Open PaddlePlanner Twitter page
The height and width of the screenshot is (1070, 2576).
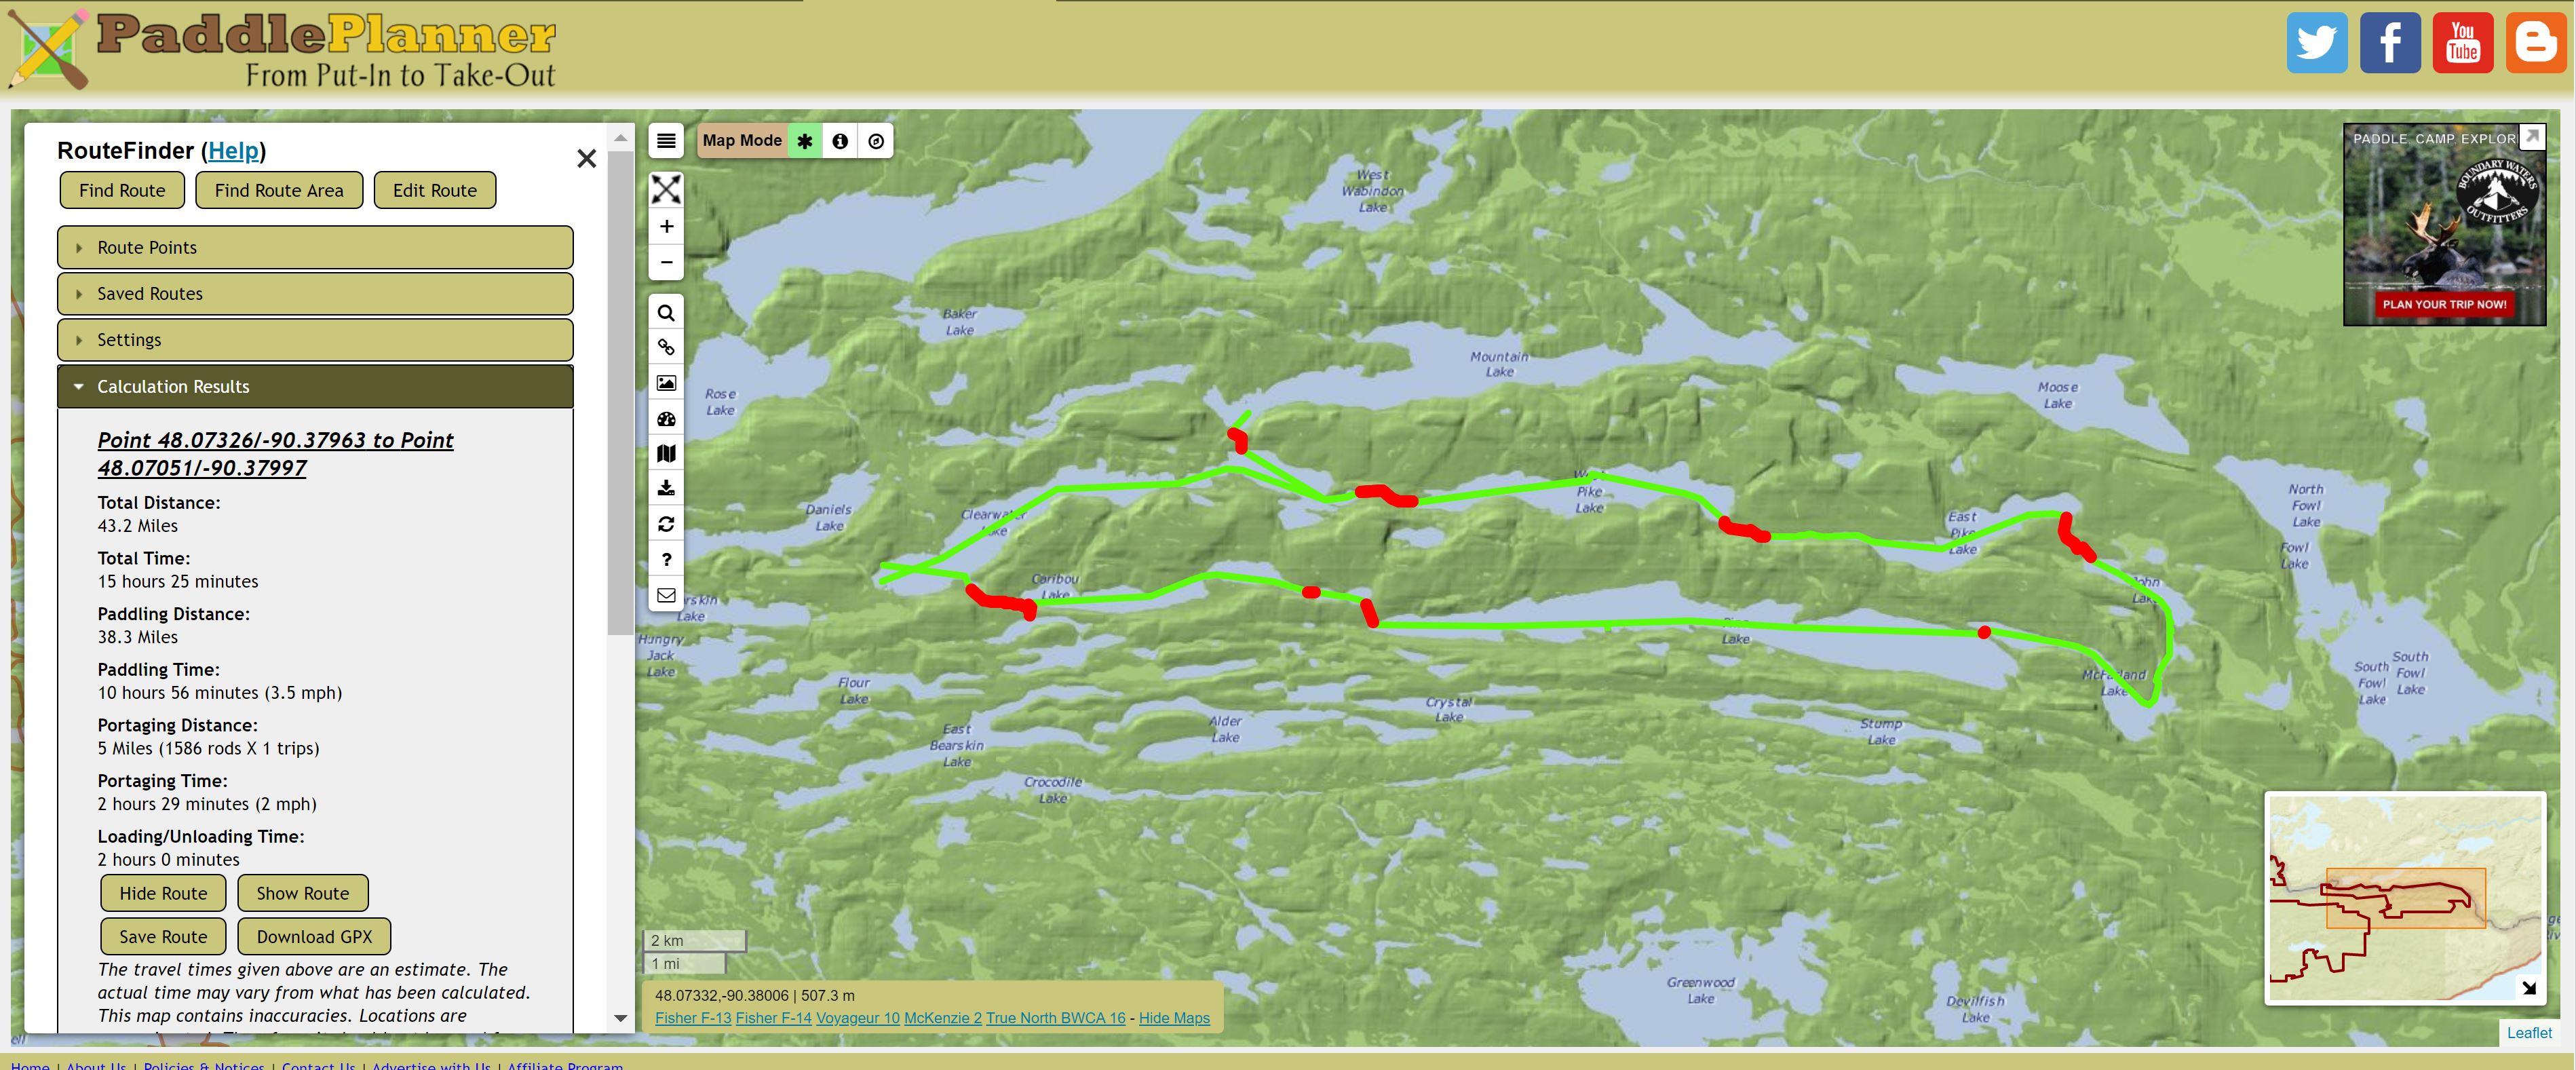pyautogui.click(x=2317, y=43)
